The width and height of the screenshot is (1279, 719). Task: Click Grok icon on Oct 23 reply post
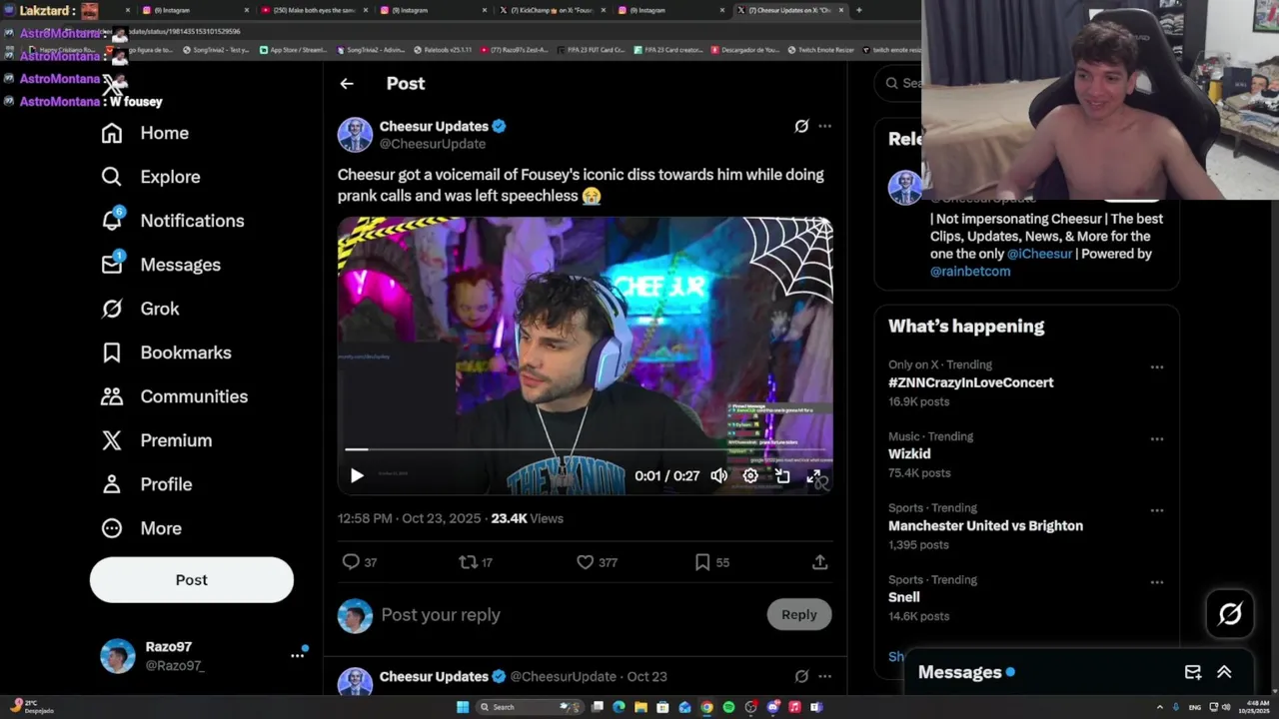pyautogui.click(x=801, y=676)
